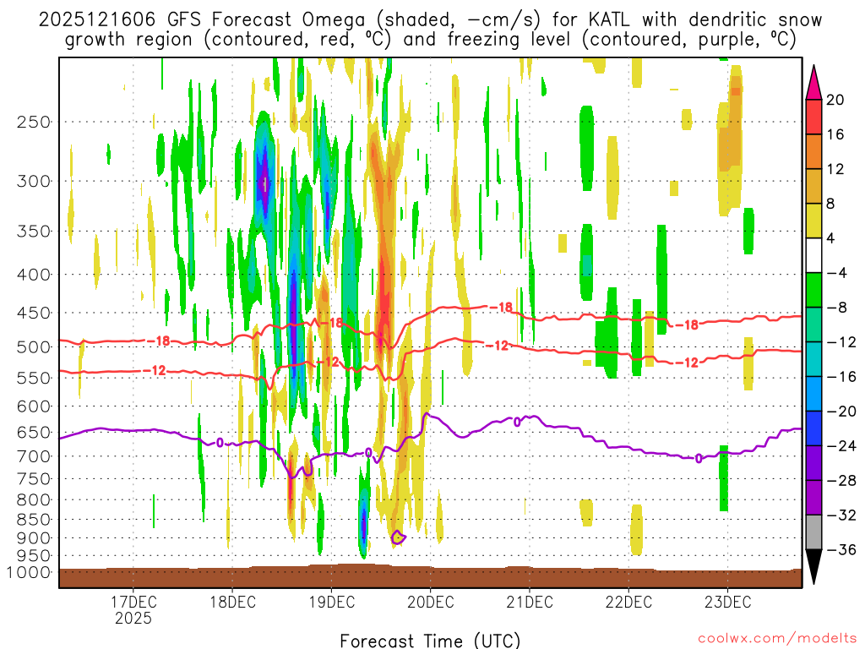
Task: Click the Forecast Time (UTC) axis title
Action: [x=430, y=641]
